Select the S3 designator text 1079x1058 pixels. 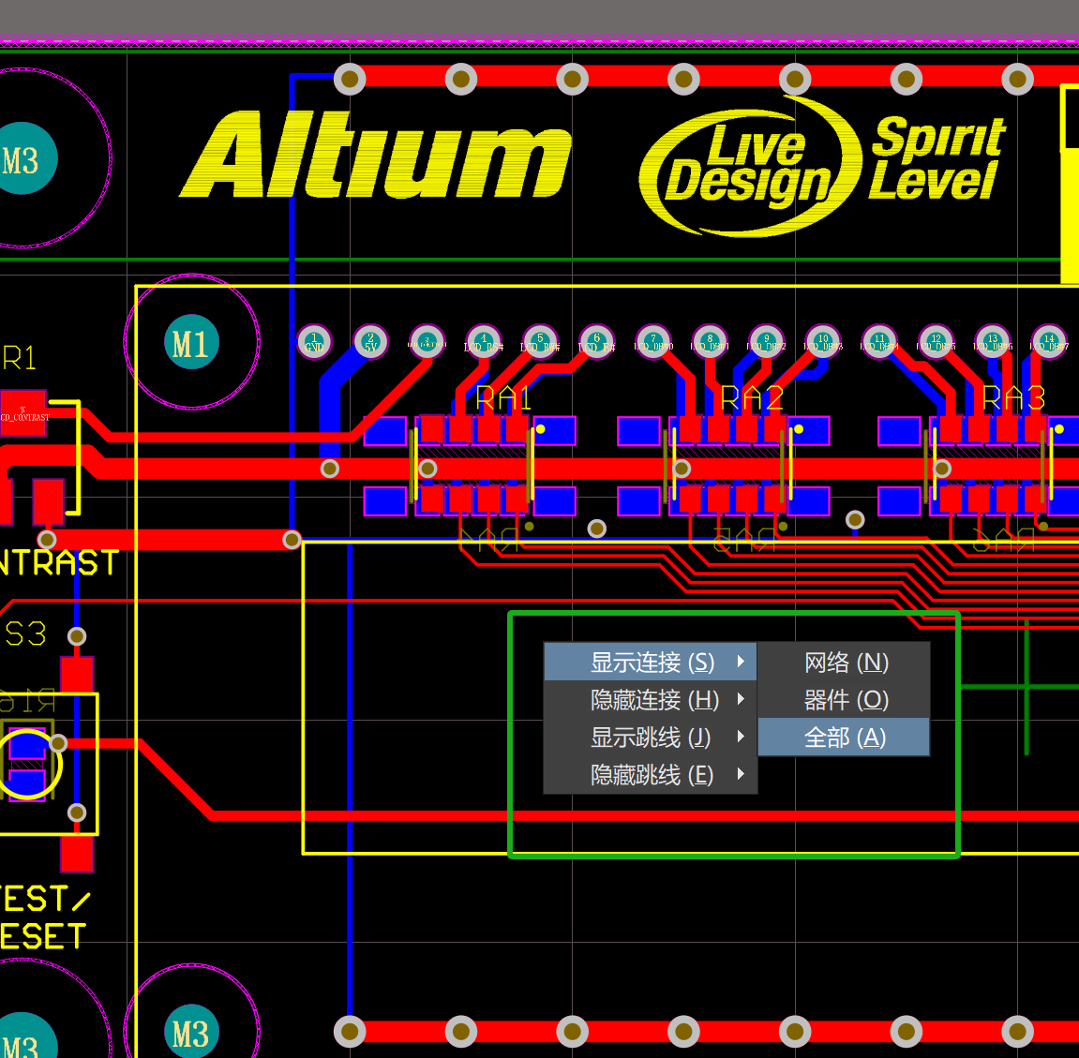(x=25, y=634)
